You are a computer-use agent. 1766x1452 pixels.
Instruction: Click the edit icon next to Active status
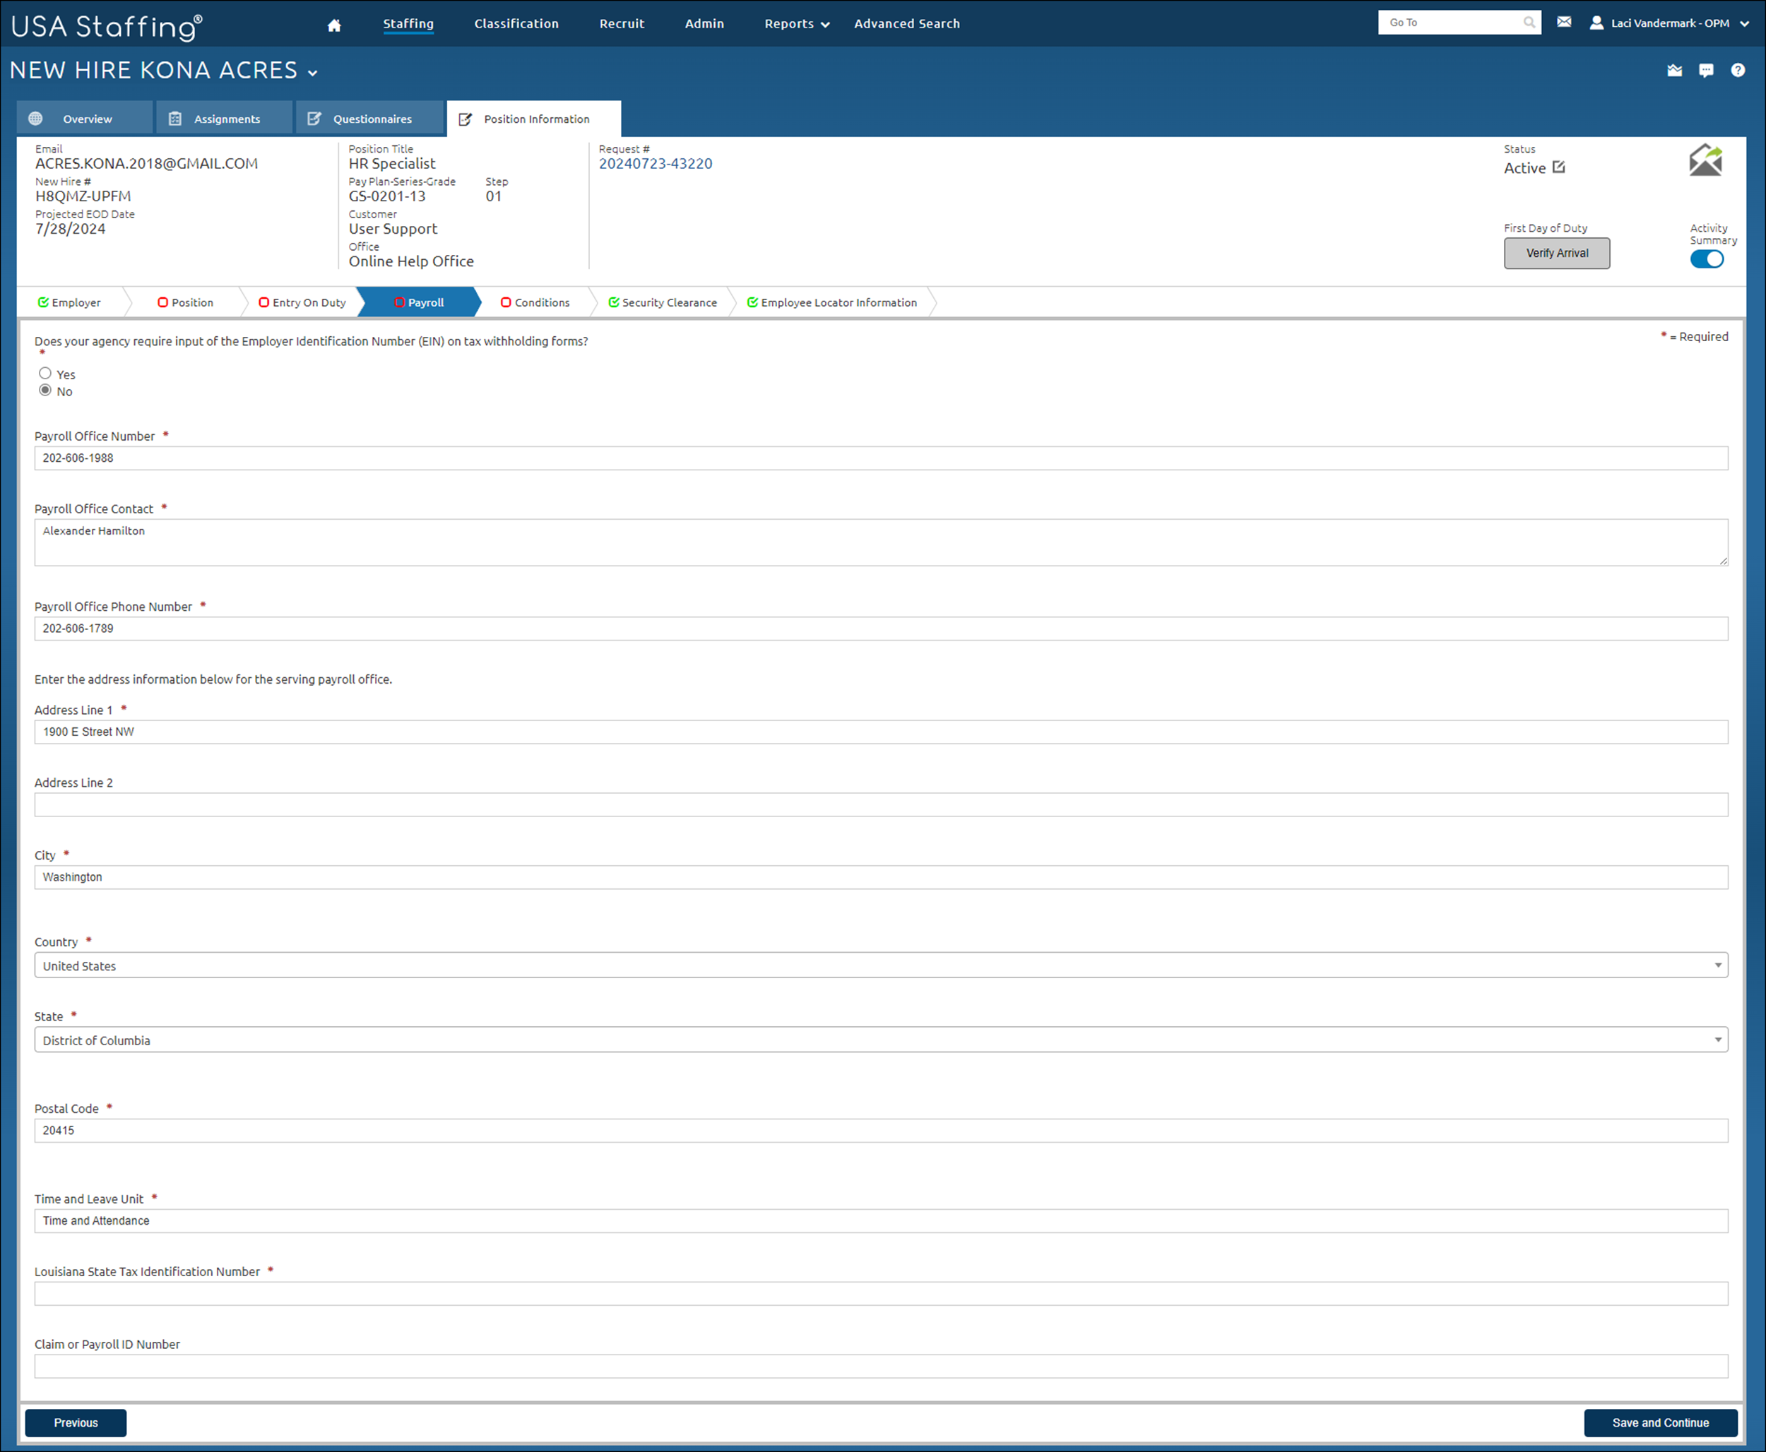pos(1558,167)
